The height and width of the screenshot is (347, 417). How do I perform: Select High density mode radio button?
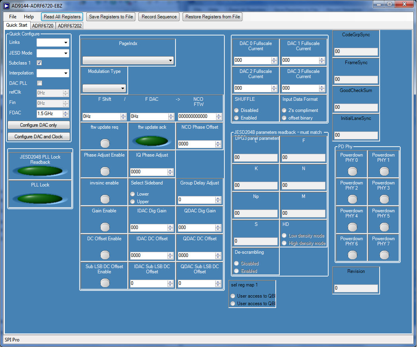(x=284, y=243)
